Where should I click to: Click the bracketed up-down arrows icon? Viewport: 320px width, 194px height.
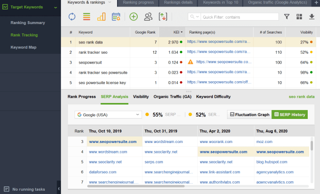point(163,17)
